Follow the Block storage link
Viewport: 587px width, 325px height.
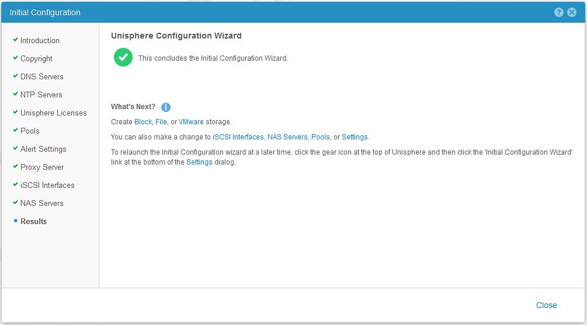tap(143, 122)
